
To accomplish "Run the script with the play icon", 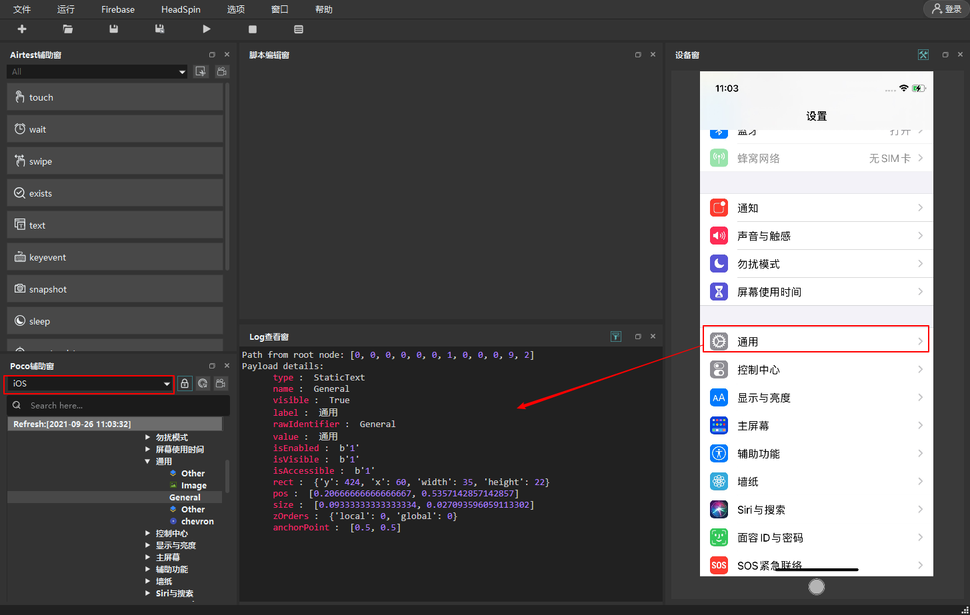I will 207,29.
